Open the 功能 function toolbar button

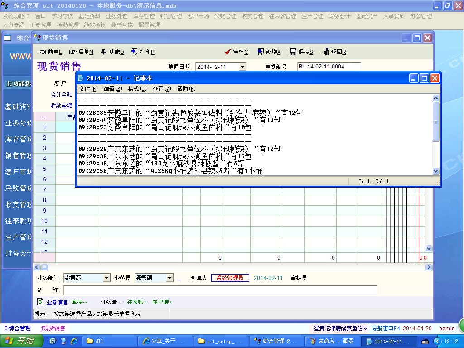(x=104, y=52)
